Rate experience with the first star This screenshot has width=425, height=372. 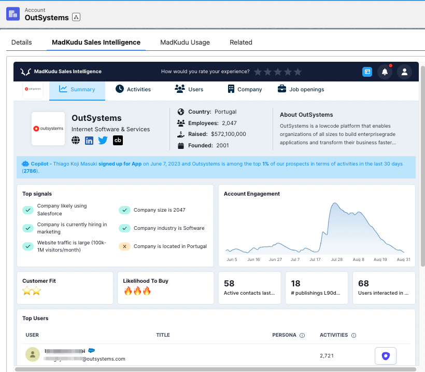click(x=258, y=72)
